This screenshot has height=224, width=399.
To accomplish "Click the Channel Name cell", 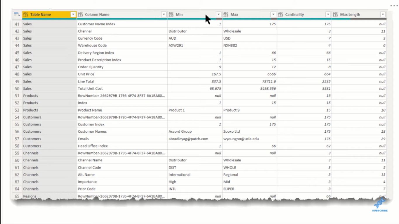I will point(122,160).
